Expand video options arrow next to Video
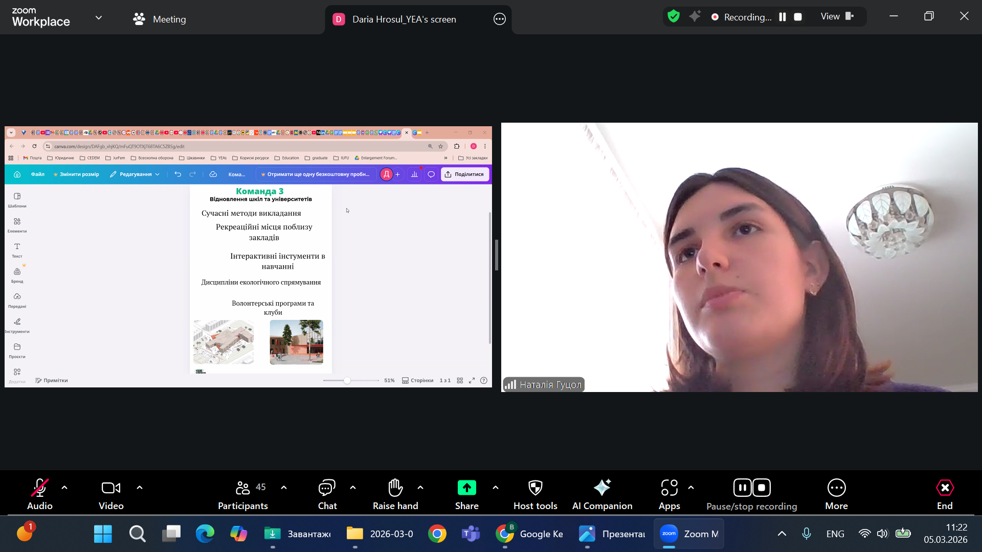 (x=140, y=488)
